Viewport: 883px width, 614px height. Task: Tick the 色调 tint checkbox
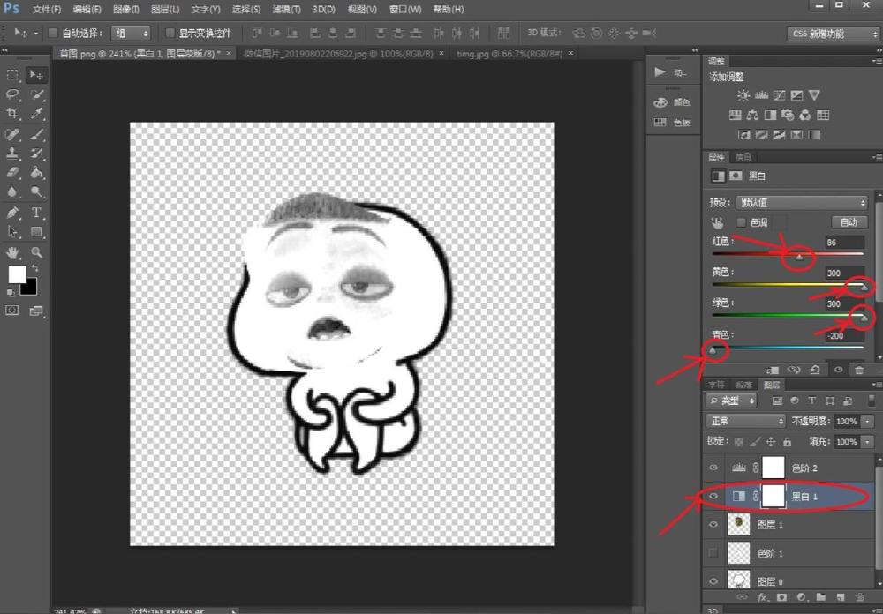pyautogui.click(x=741, y=222)
